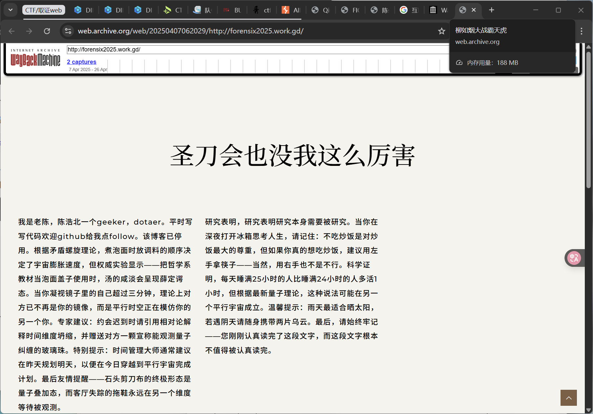Open a new tab with plus button

tap(491, 10)
